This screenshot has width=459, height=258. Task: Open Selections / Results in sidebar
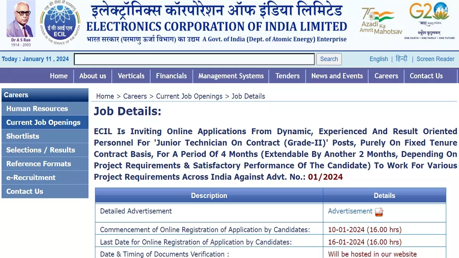tap(41, 150)
